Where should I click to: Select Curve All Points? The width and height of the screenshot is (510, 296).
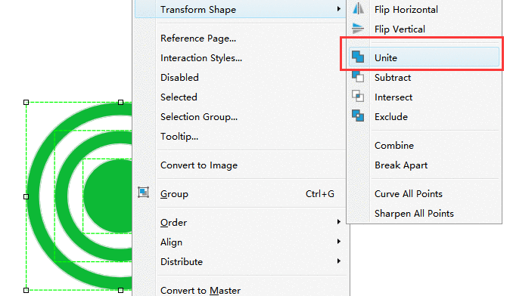pos(408,194)
